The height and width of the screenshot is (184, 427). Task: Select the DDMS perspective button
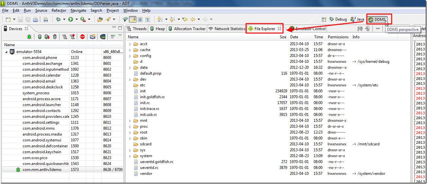(377, 19)
